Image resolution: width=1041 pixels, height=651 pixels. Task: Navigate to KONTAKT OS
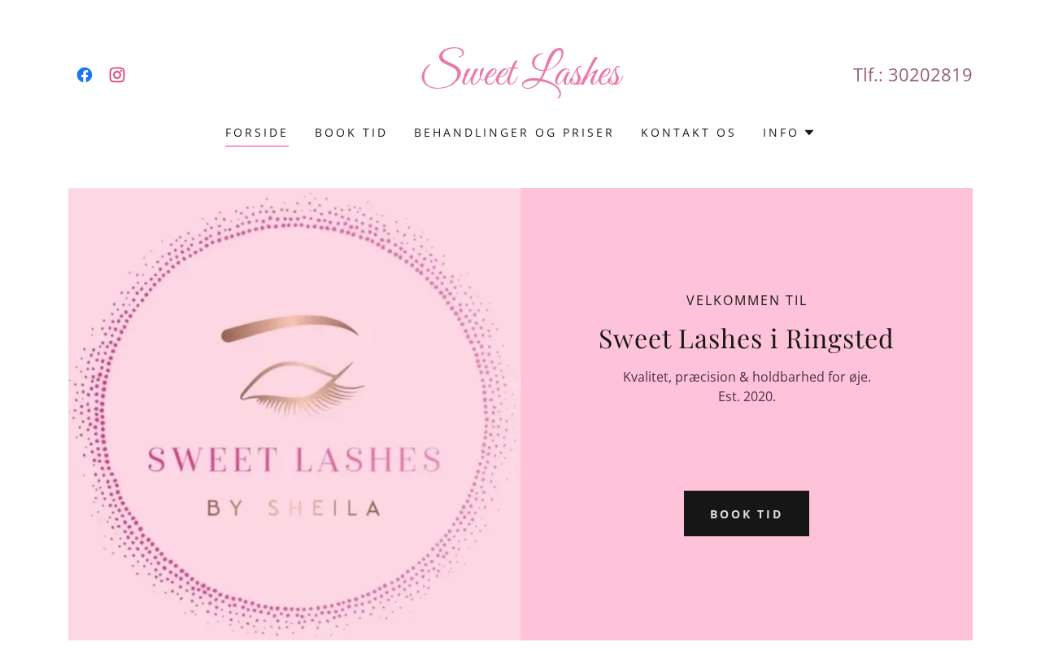(689, 133)
